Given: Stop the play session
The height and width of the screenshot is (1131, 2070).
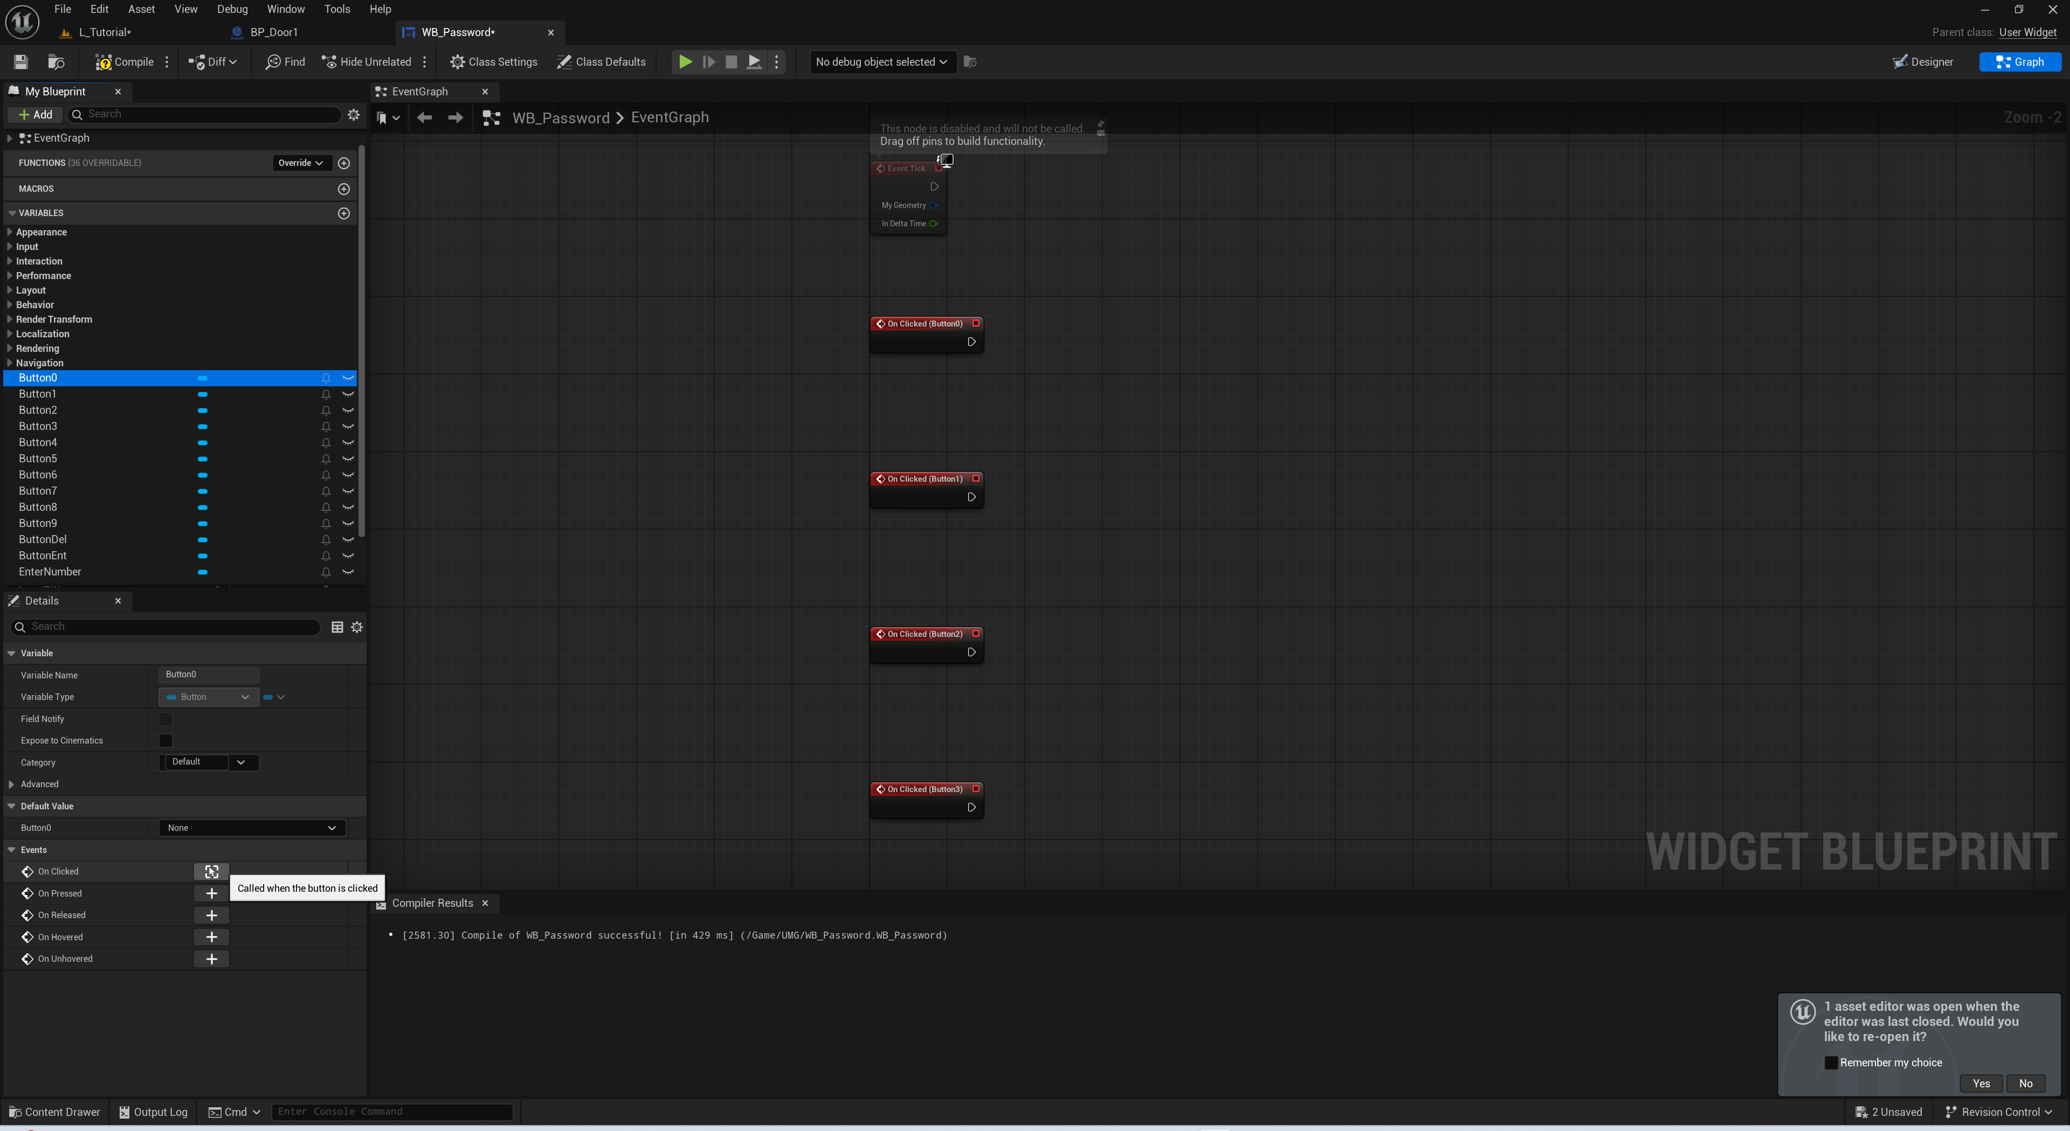Looking at the screenshot, I should point(732,62).
